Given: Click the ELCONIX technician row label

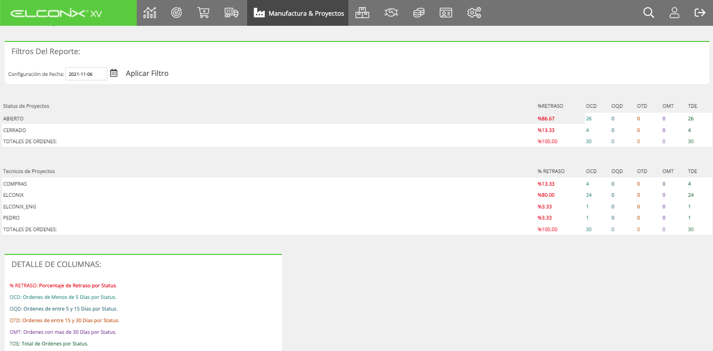Looking at the screenshot, I should pos(14,195).
